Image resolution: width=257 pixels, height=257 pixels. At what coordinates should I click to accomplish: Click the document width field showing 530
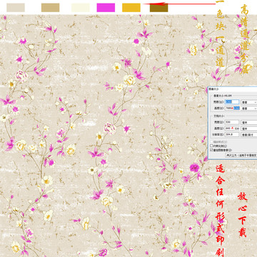(232, 122)
